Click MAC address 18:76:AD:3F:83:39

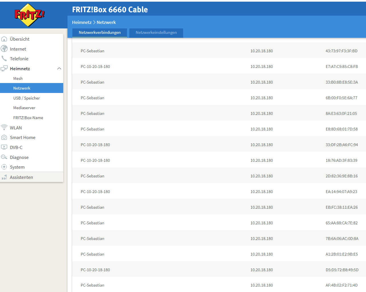(x=342, y=160)
